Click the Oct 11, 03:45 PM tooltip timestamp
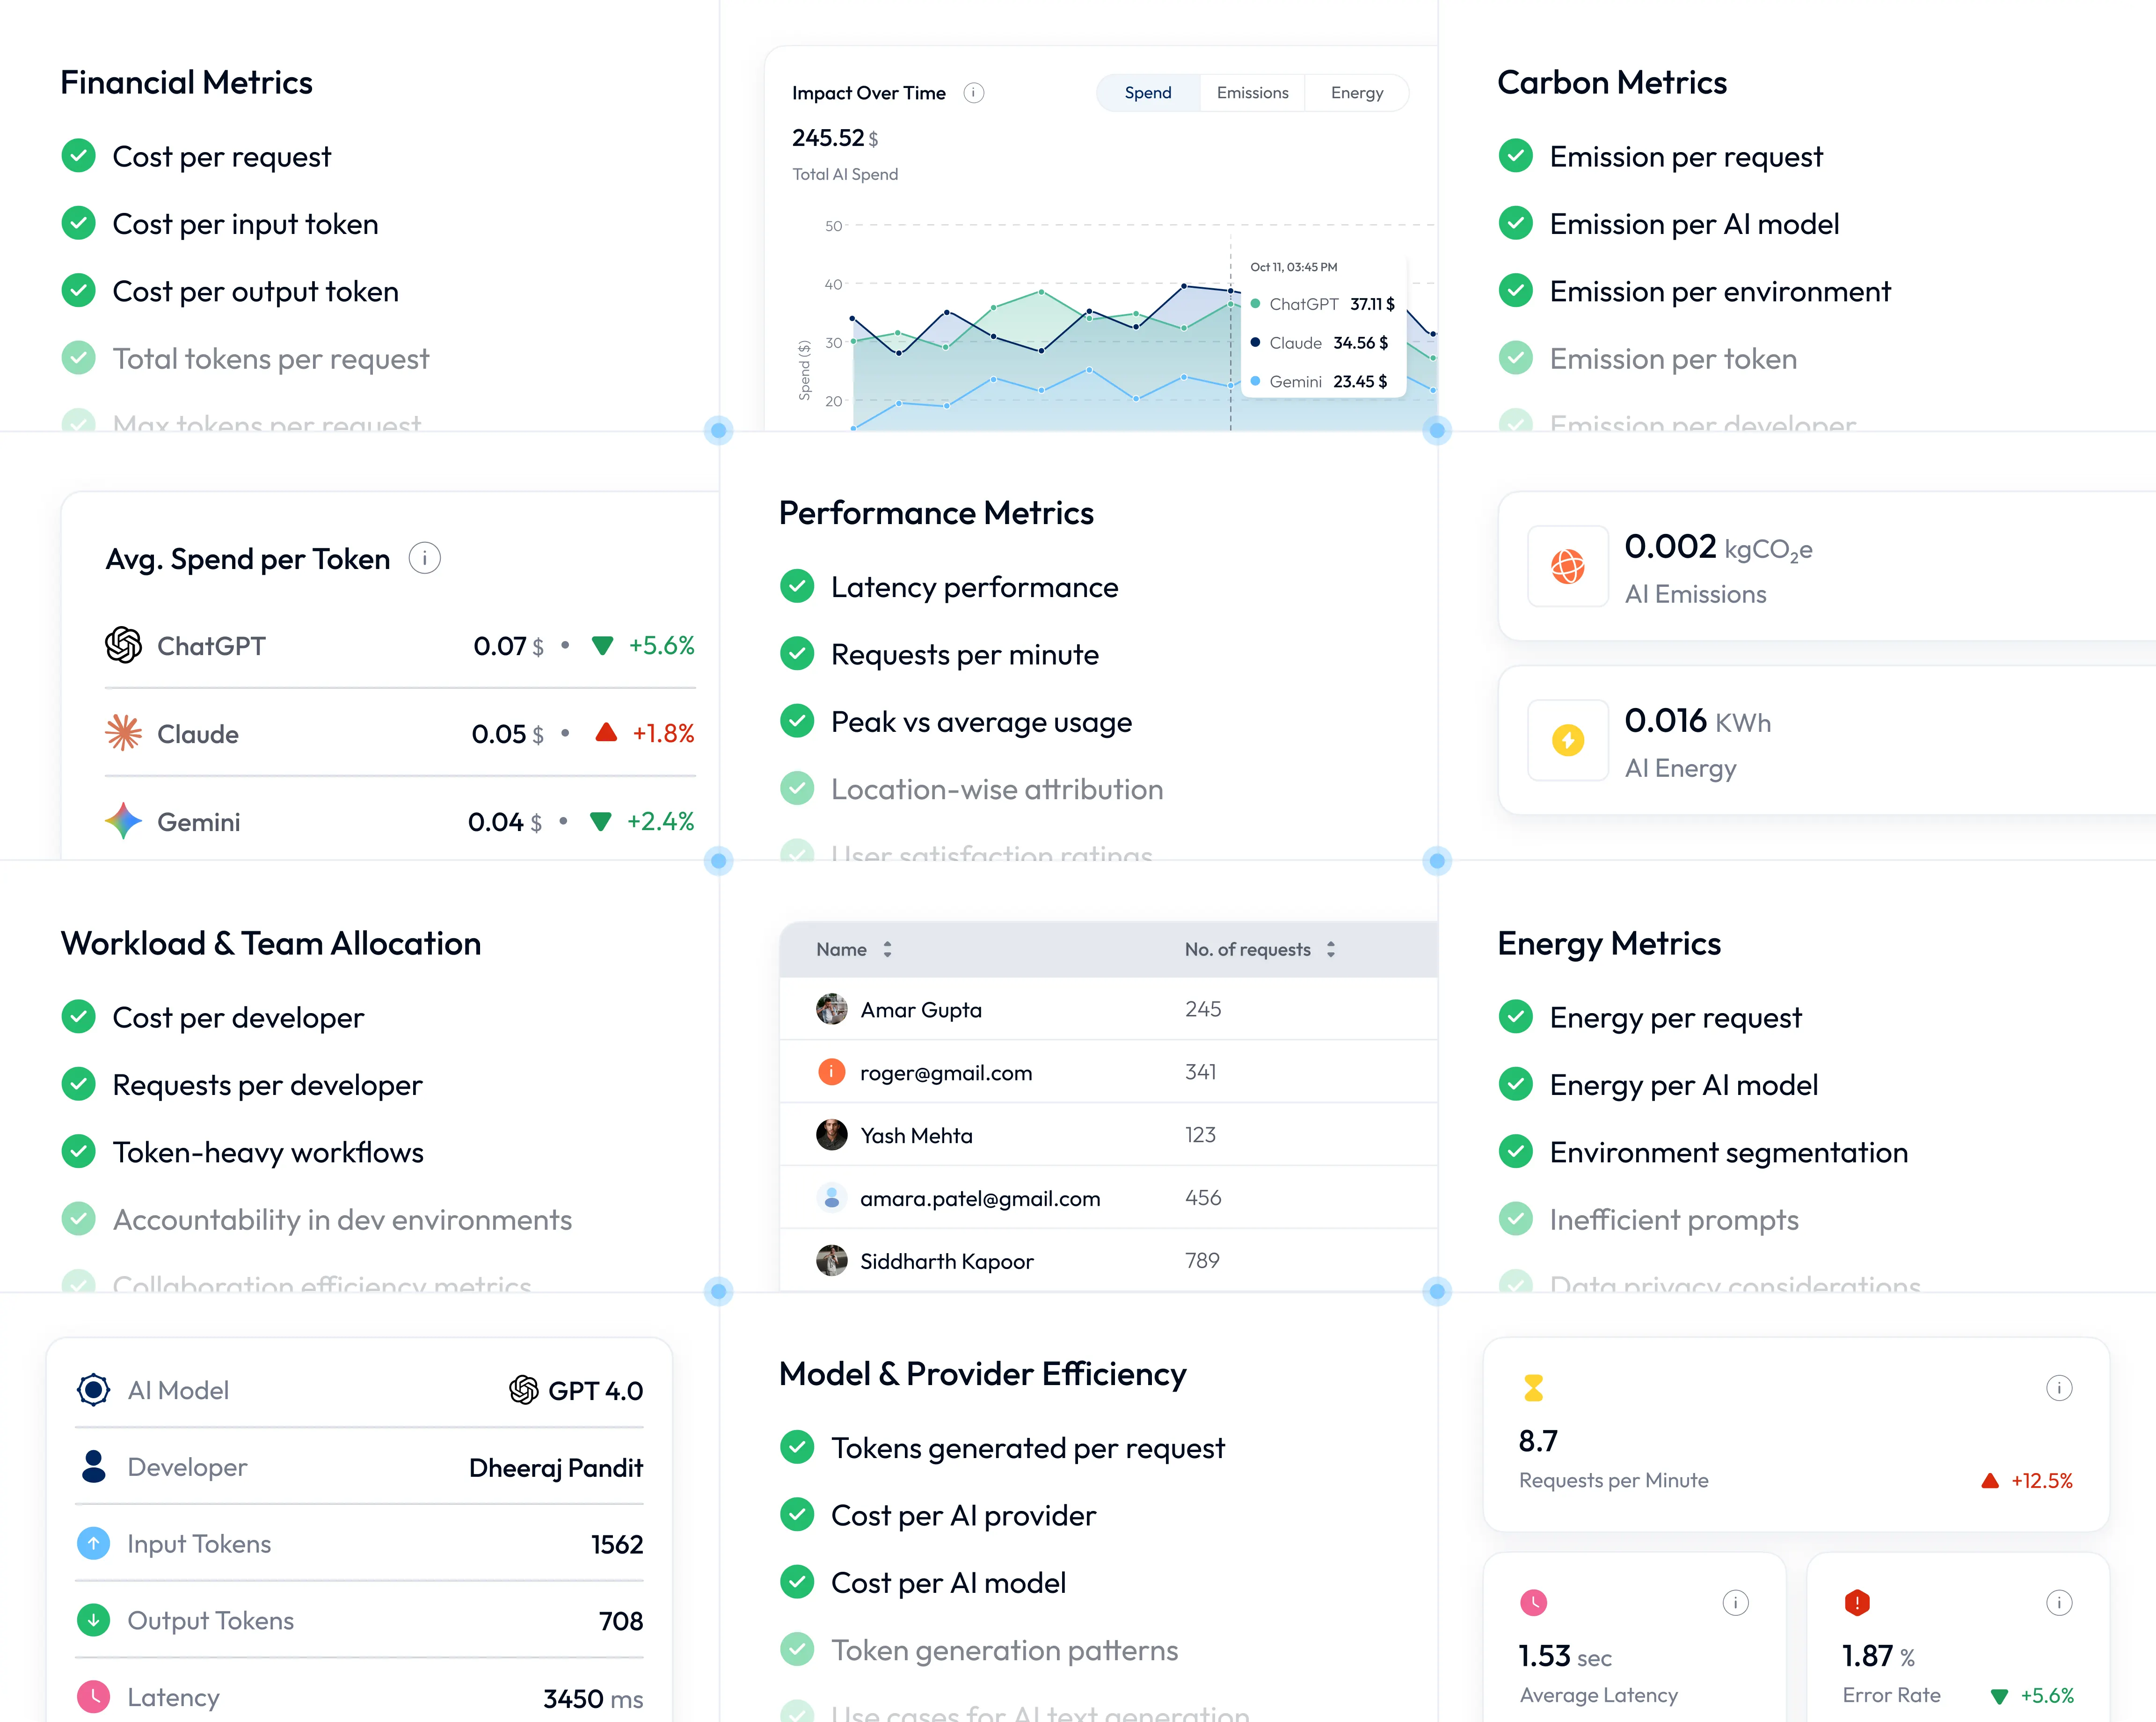The width and height of the screenshot is (2156, 1722). tap(1294, 267)
